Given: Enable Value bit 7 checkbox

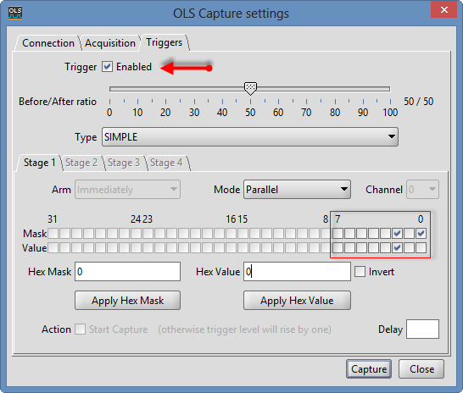Looking at the screenshot, I should click(x=337, y=247).
